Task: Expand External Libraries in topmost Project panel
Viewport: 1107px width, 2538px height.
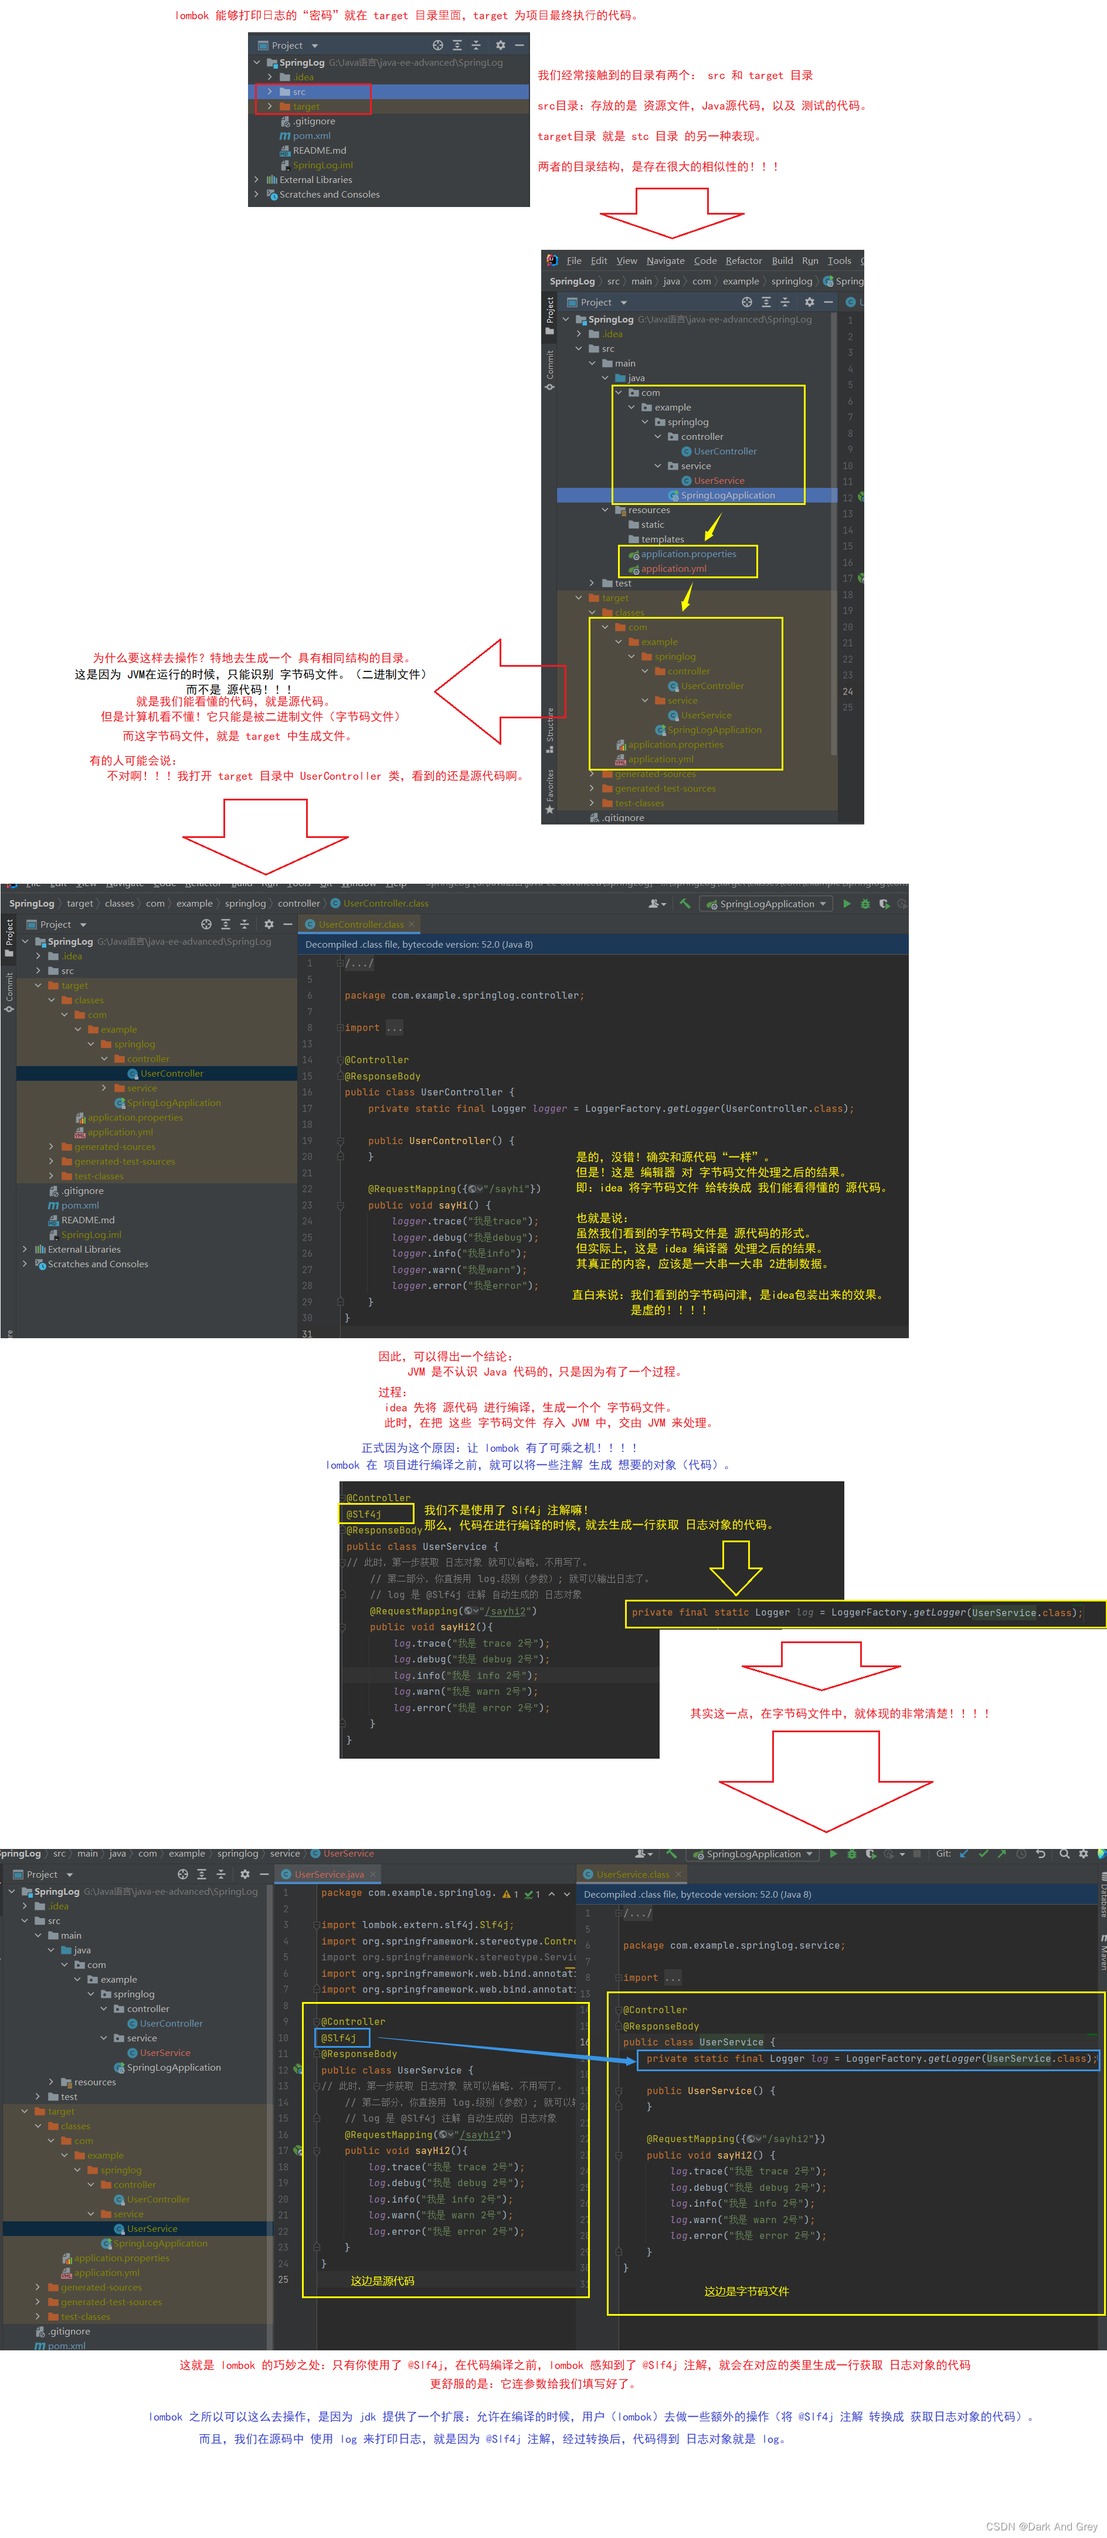Action: [257, 179]
